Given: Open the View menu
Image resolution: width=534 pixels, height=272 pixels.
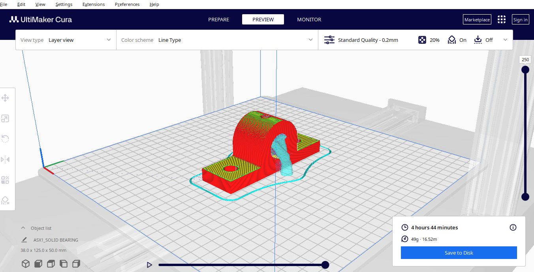Looking at the screenshot, I should point(40,4).
